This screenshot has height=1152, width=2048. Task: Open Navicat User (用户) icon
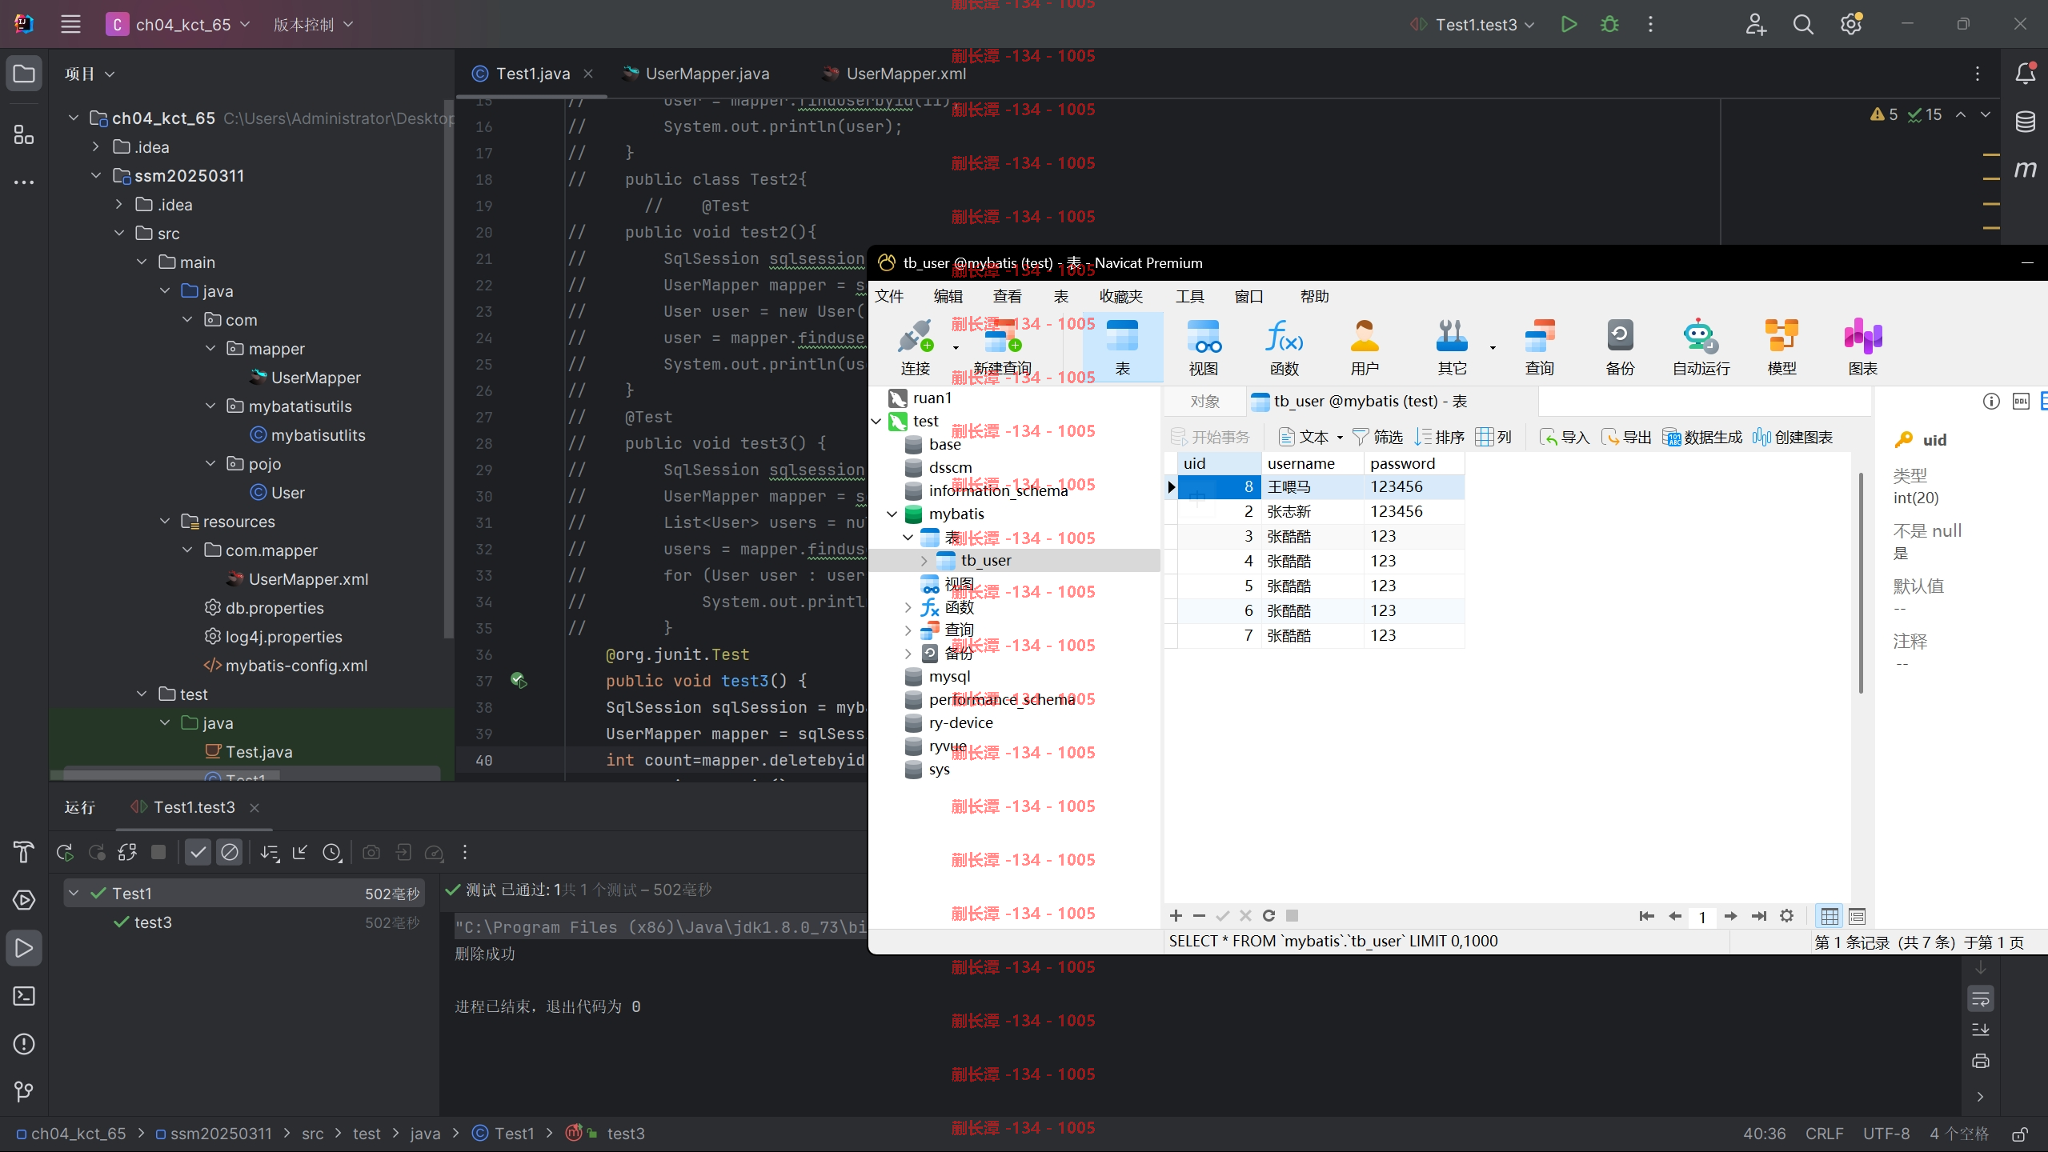[x=1365, y=346]
